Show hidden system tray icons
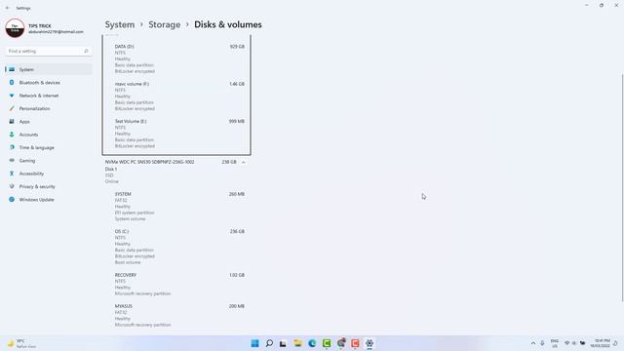The height and width of the screenshot is (351, 624). 533,343
